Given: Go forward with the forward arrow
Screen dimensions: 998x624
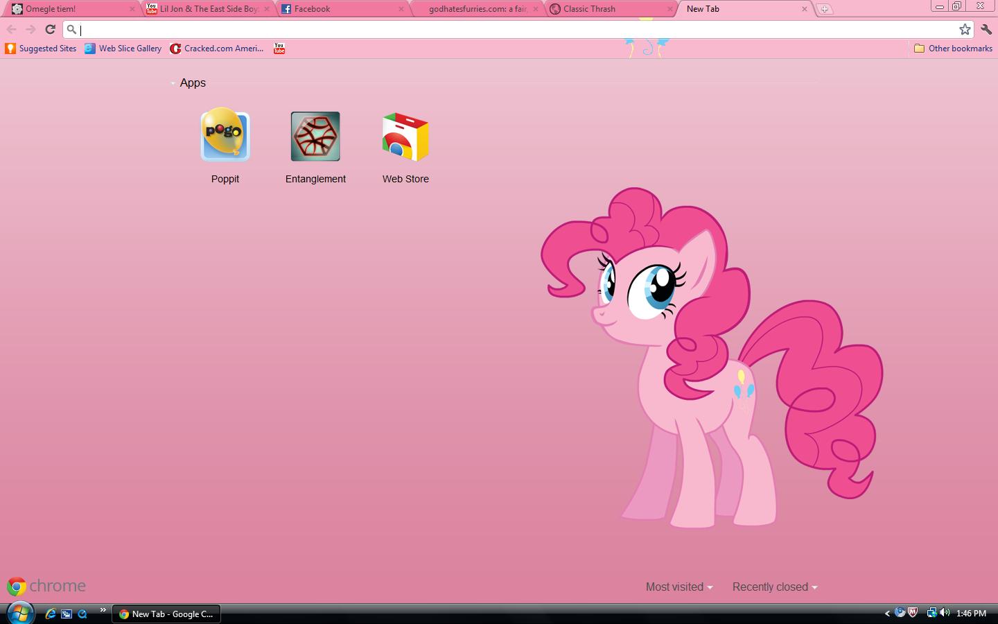Looking at the screenshot, I should pos(30,29).
